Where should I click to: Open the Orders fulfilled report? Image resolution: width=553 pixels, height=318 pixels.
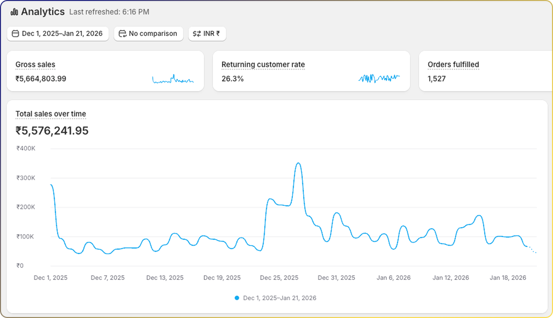(453, 64)
